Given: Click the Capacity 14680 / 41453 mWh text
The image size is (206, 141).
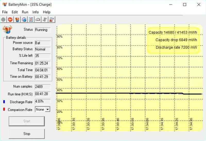Looking at the screenshot, I should pyautogui.click(x=173, y=32).
